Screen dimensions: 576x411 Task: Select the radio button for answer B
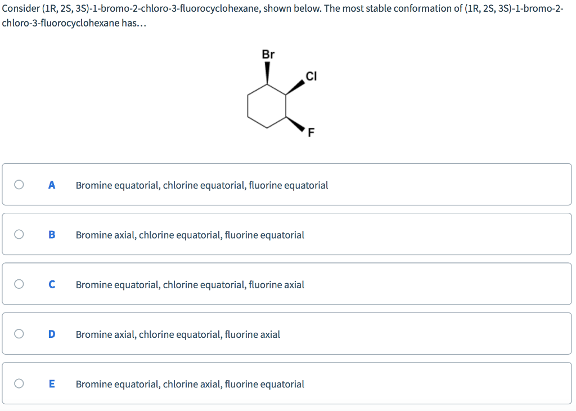click(19, 234)
